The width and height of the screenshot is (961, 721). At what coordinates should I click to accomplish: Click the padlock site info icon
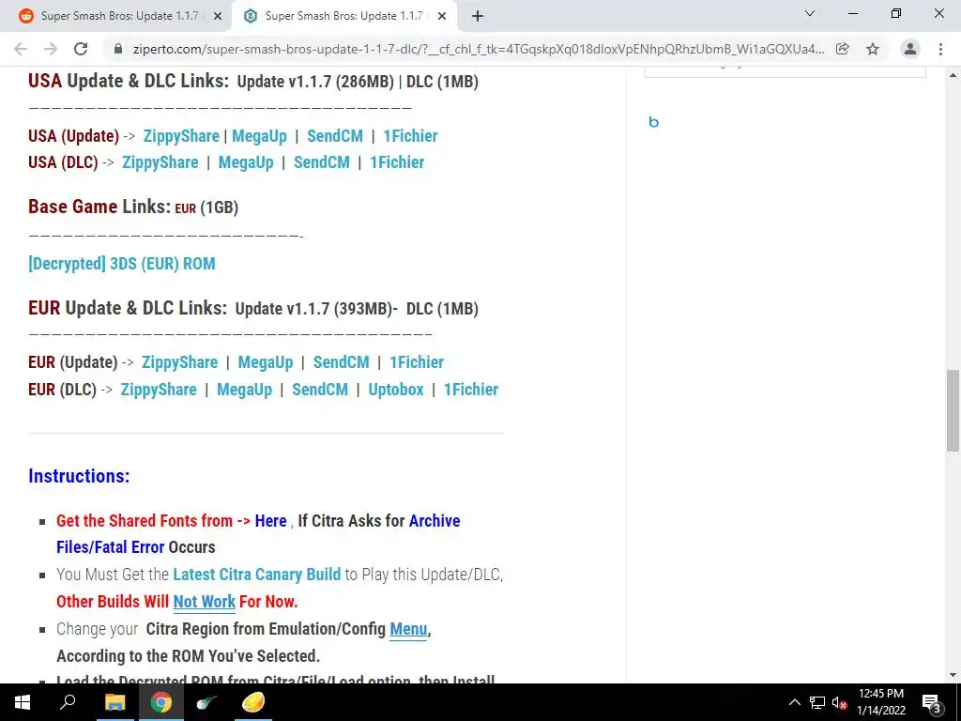pyautogui.click(x=118, y=49)
